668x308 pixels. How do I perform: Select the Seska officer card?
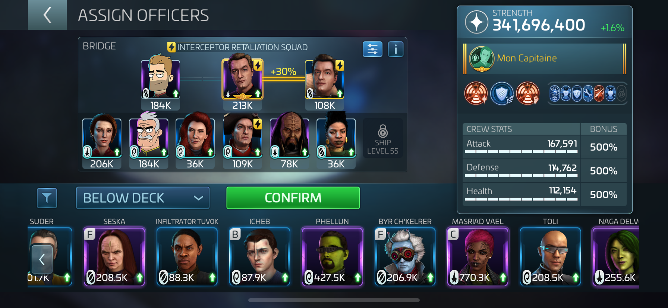[x=114, y=257]
